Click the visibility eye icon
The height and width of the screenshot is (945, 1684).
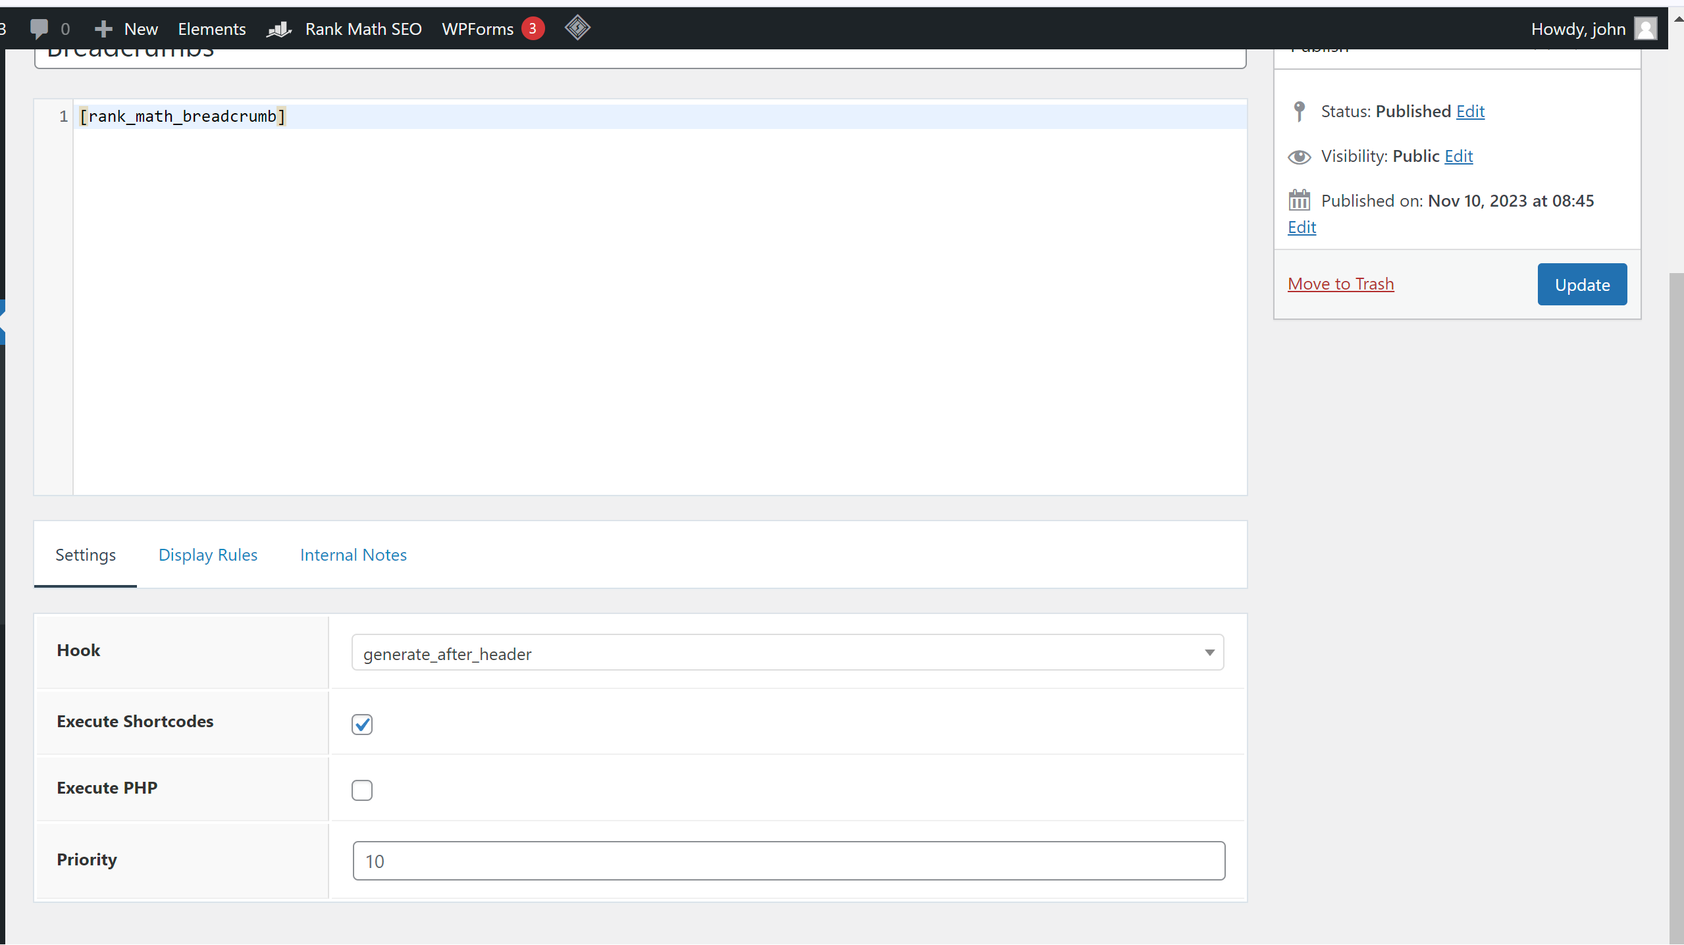click(x=1300, y=157)
